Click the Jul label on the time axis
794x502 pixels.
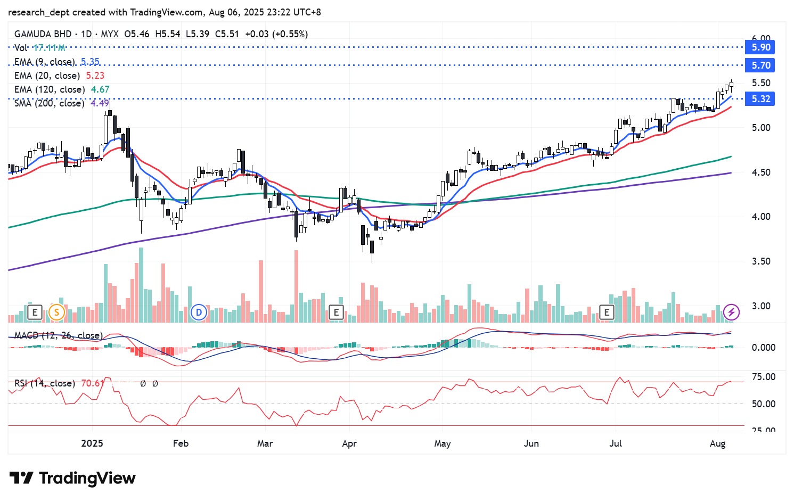coord(616,443)
